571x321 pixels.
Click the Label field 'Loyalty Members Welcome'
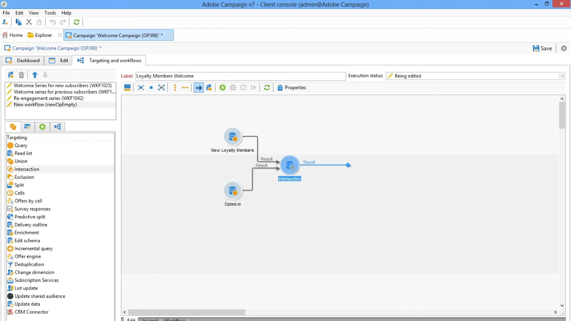(x=240, y=76)
